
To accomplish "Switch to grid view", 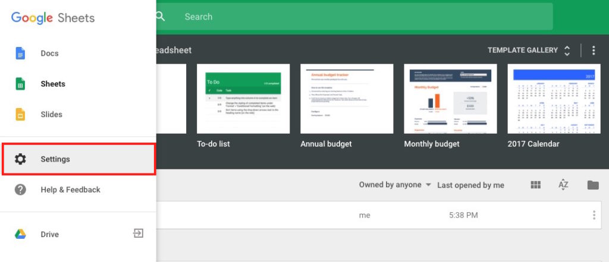I will coord(536,185).
